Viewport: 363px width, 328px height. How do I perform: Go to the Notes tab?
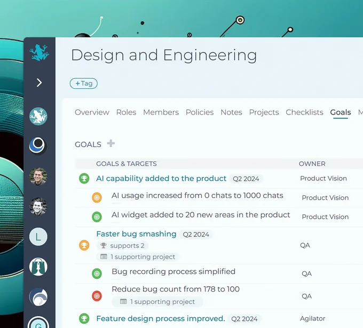pyautogui.click(x=231, y=112)
